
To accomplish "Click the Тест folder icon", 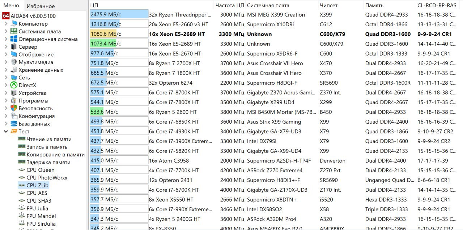I will point(14,131).
